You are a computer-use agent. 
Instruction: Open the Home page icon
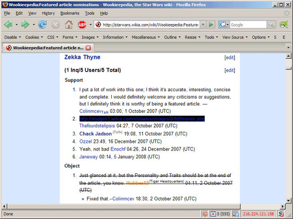coord(69,25)
